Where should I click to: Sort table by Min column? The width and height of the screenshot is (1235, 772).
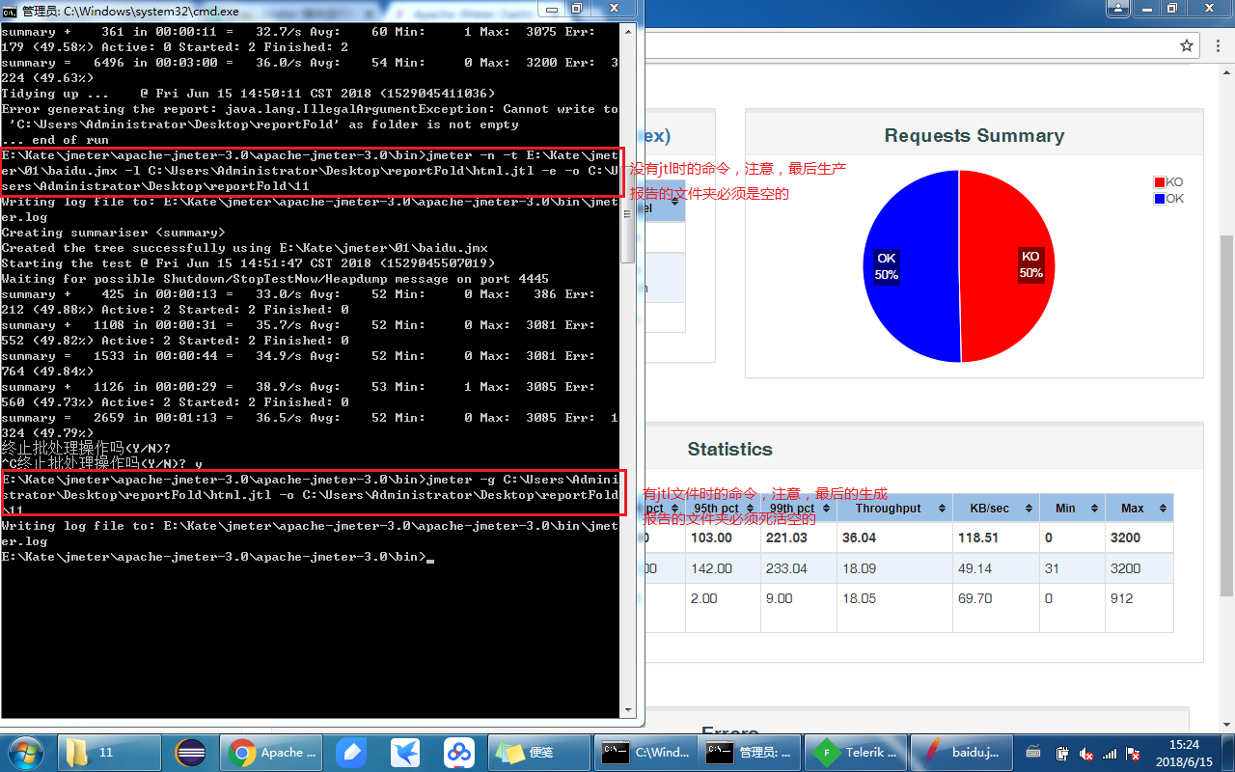pyautogui.click(x=1071, y=508)
